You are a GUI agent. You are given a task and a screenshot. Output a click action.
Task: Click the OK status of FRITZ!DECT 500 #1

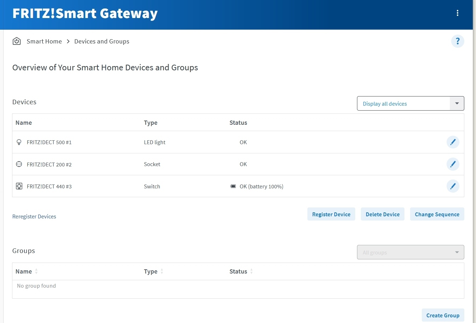coord(243,142)
